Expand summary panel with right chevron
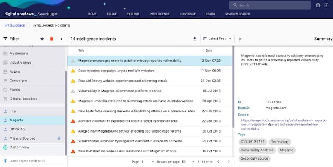The width and height of the screenshot is (333, 167). pos(240,39)
